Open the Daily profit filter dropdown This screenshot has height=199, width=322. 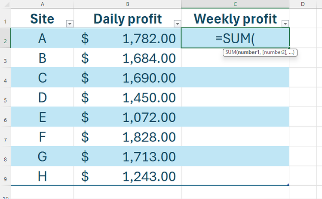pos(177,24)
